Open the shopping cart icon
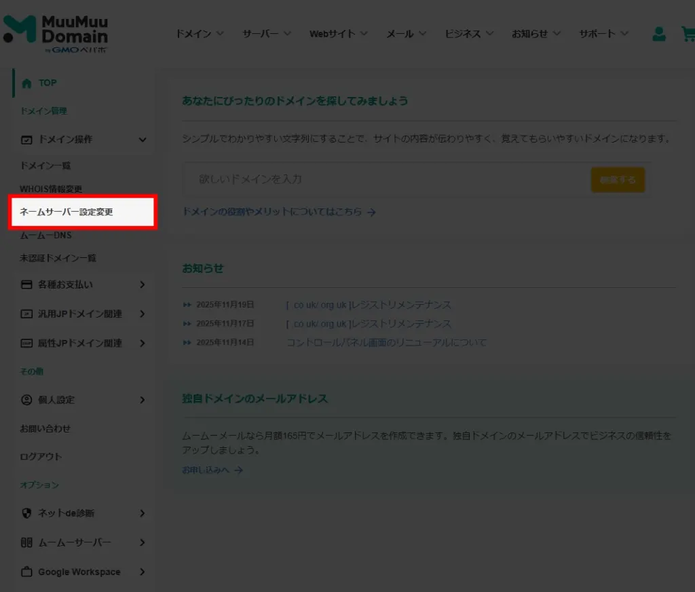 (687, 34)
